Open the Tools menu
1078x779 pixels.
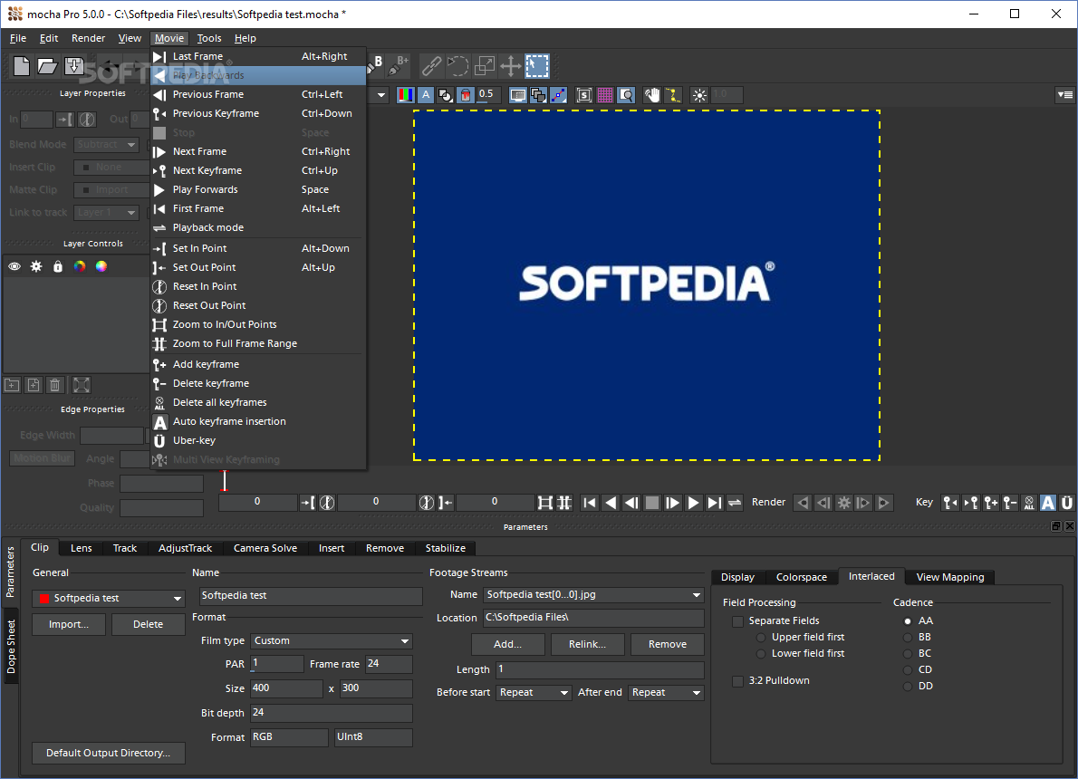pyautogui.click(x=209, y=39)
